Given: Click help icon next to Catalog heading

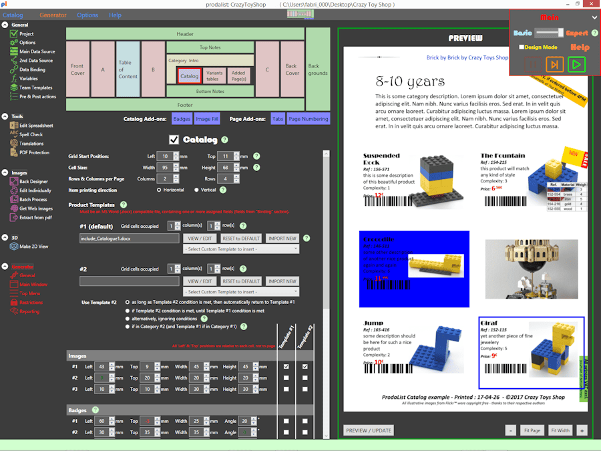Looking at the screenshot, I should [x=225, y=140].
